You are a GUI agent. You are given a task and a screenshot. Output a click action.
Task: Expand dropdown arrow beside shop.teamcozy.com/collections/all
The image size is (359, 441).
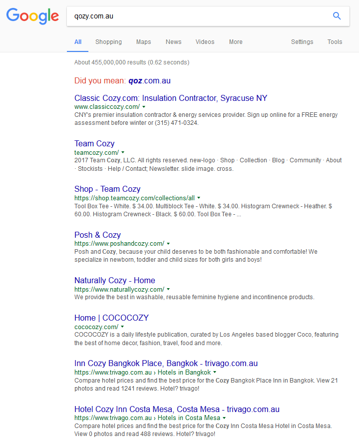199,198
